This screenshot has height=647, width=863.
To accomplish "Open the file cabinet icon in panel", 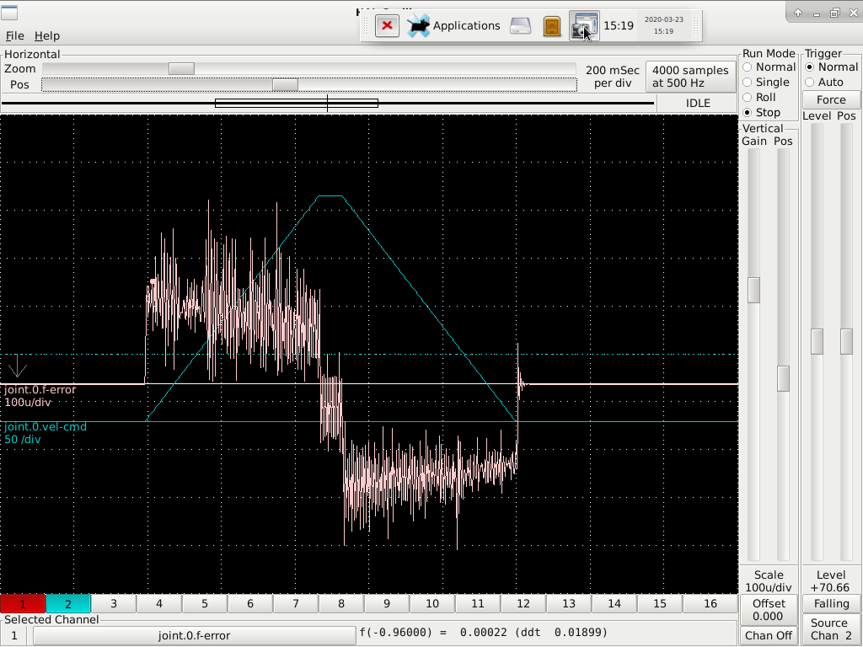I will [x=552, y=25].
